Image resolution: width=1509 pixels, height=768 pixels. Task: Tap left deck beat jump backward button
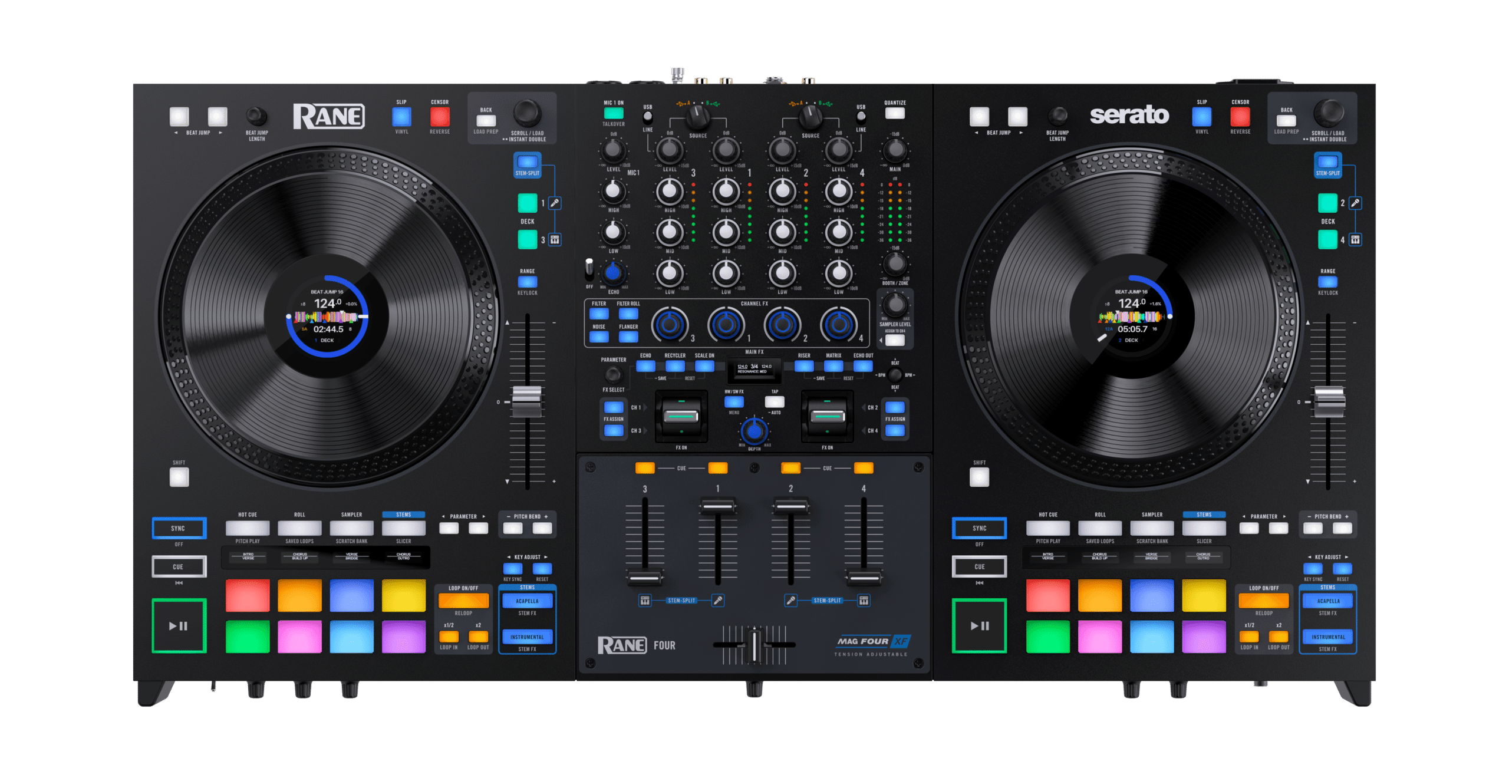179,116
